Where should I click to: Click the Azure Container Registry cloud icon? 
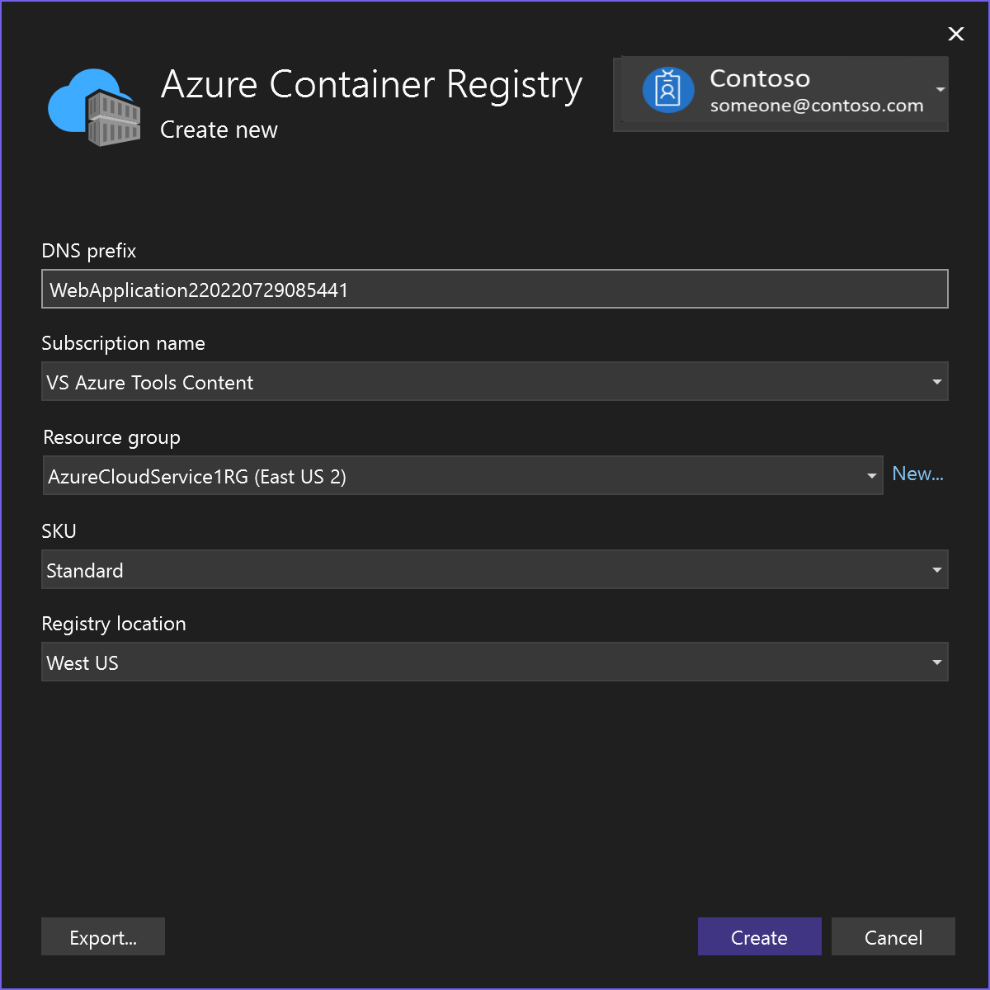(93, 106)
